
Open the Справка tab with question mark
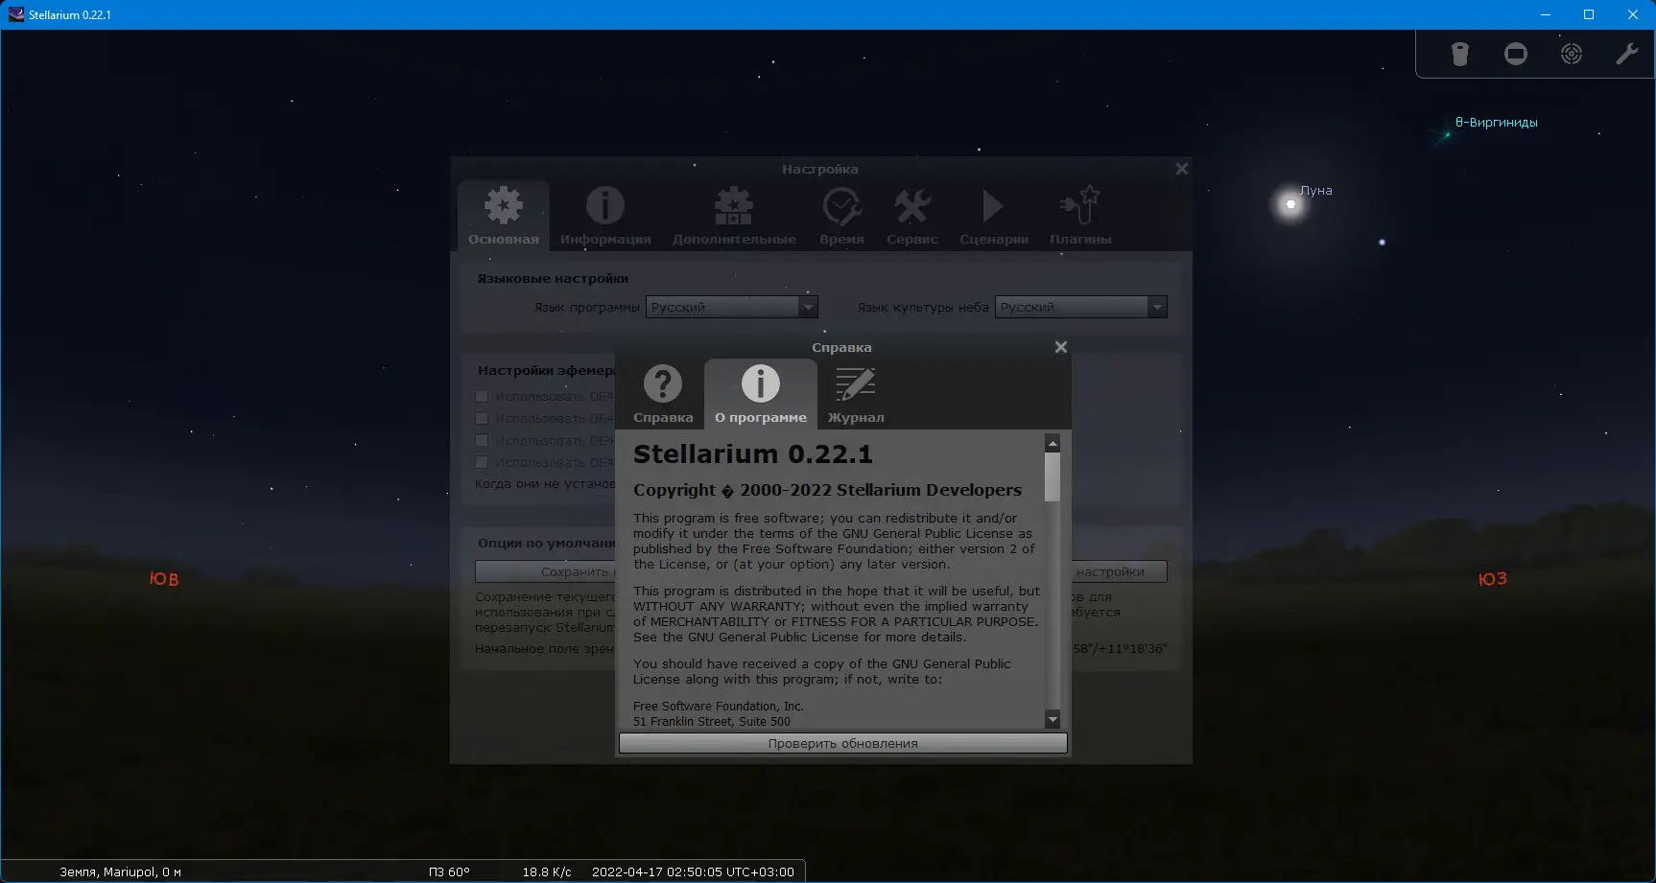point(663,394)
